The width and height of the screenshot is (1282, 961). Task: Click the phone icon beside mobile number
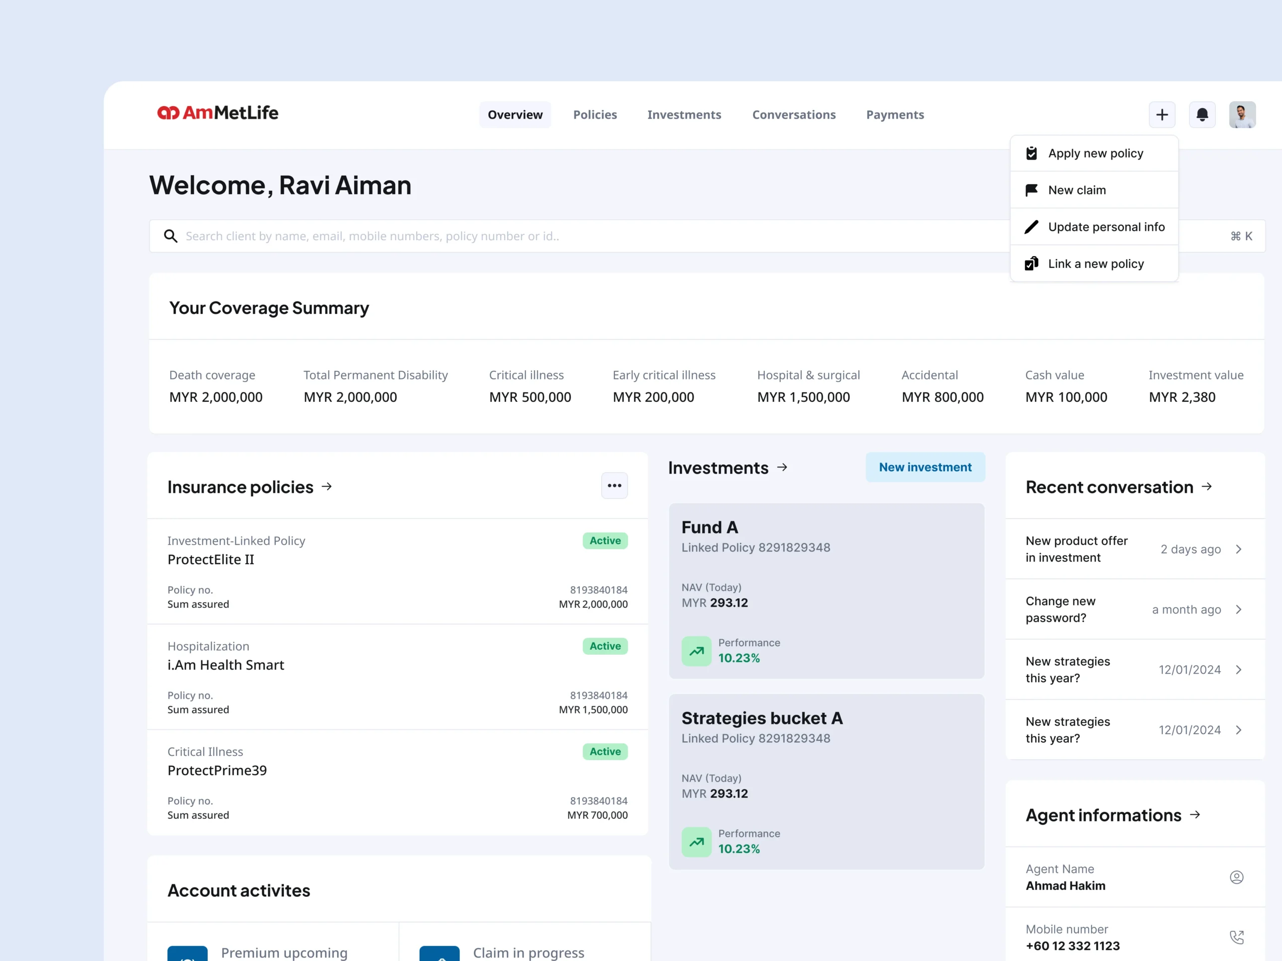1236,936
